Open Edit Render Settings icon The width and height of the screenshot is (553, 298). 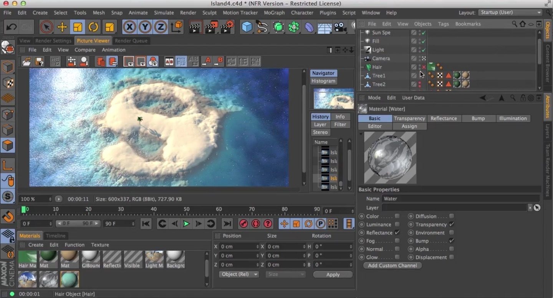click(227, 27)
